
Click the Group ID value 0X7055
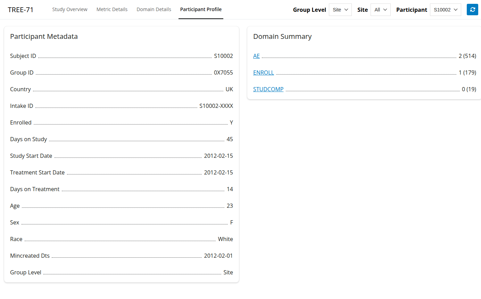pyautogui.click(x=223, y=72)
